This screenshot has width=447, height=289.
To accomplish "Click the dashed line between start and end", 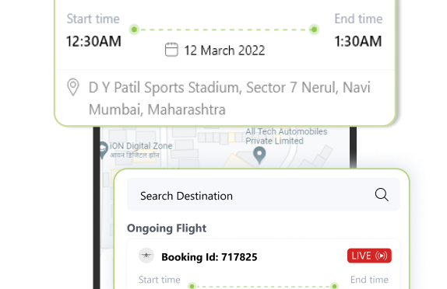I will (x=224, y=30).
